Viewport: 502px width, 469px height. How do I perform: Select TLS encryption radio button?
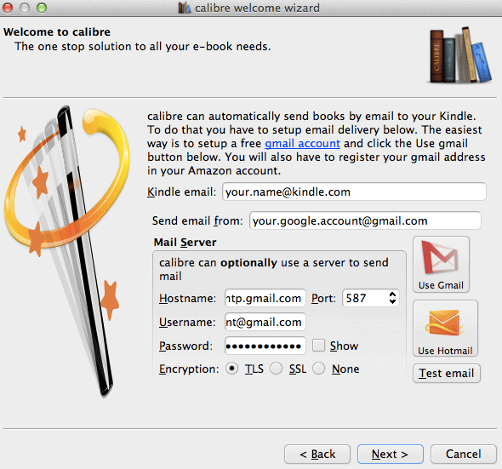pos(231,369)
